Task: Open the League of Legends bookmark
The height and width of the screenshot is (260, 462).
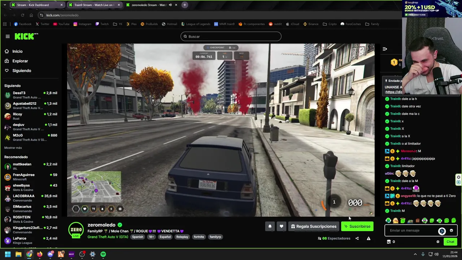Action: click(196, 24)
